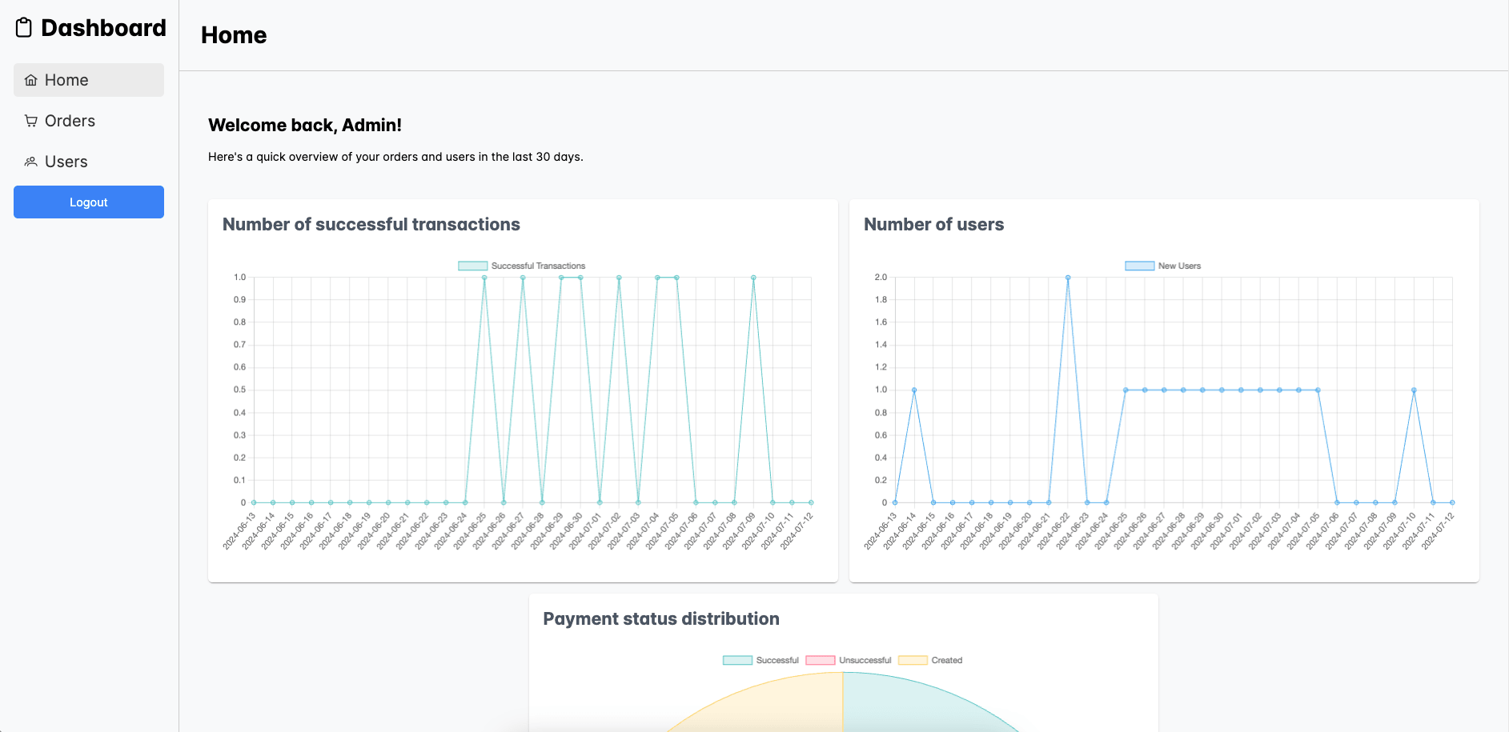Toggle the New Users legend label
The height and width of the screenshot is (732, 1509).
click(x=1178, y=265)
